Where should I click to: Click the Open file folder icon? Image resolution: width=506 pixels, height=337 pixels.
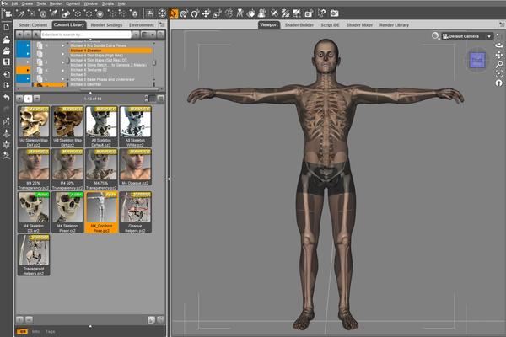[x=6, y=38]
